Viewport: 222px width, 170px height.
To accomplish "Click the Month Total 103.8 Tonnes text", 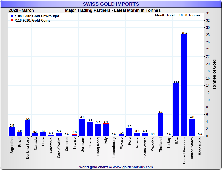I will (x=178, y=15).
